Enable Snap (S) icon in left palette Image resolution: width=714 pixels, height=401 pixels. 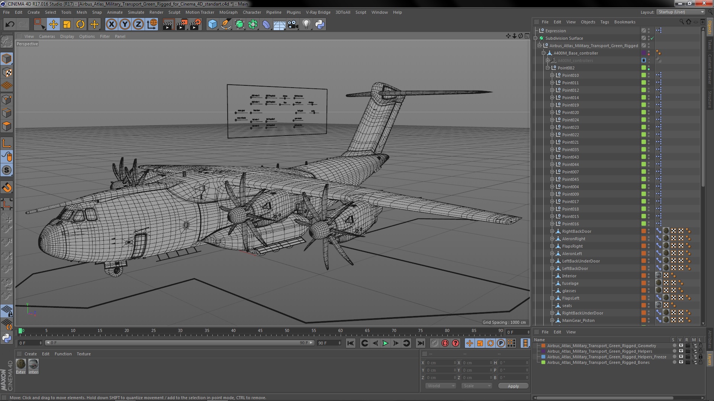click(7, 170)
